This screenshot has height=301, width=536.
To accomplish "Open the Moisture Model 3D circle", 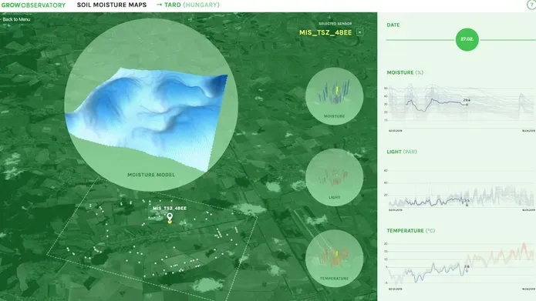I will coord(150,105).
